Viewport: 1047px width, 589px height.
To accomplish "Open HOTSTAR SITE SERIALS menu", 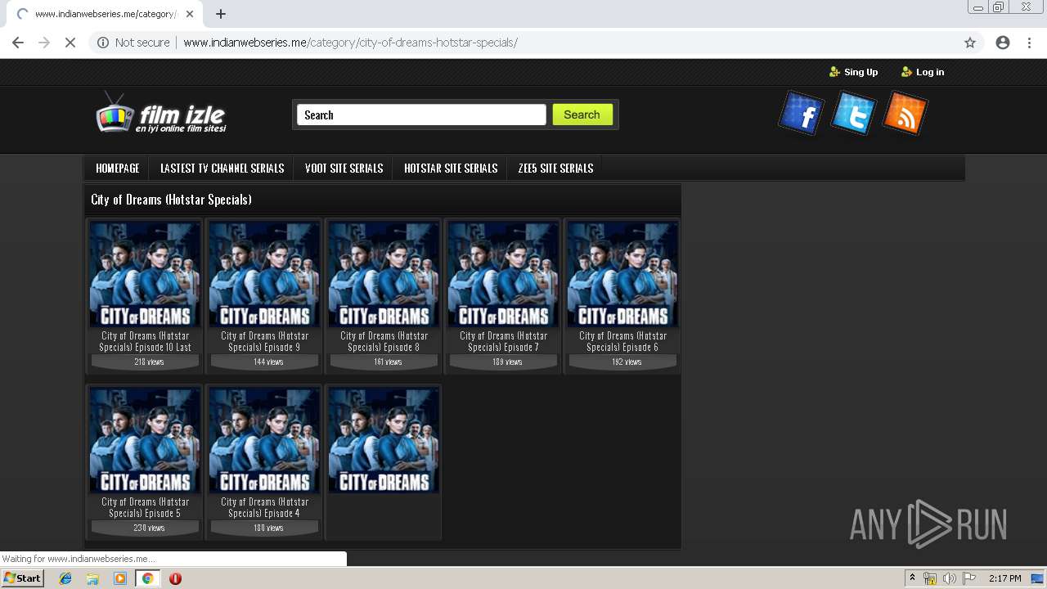I will tap(451, 168).
